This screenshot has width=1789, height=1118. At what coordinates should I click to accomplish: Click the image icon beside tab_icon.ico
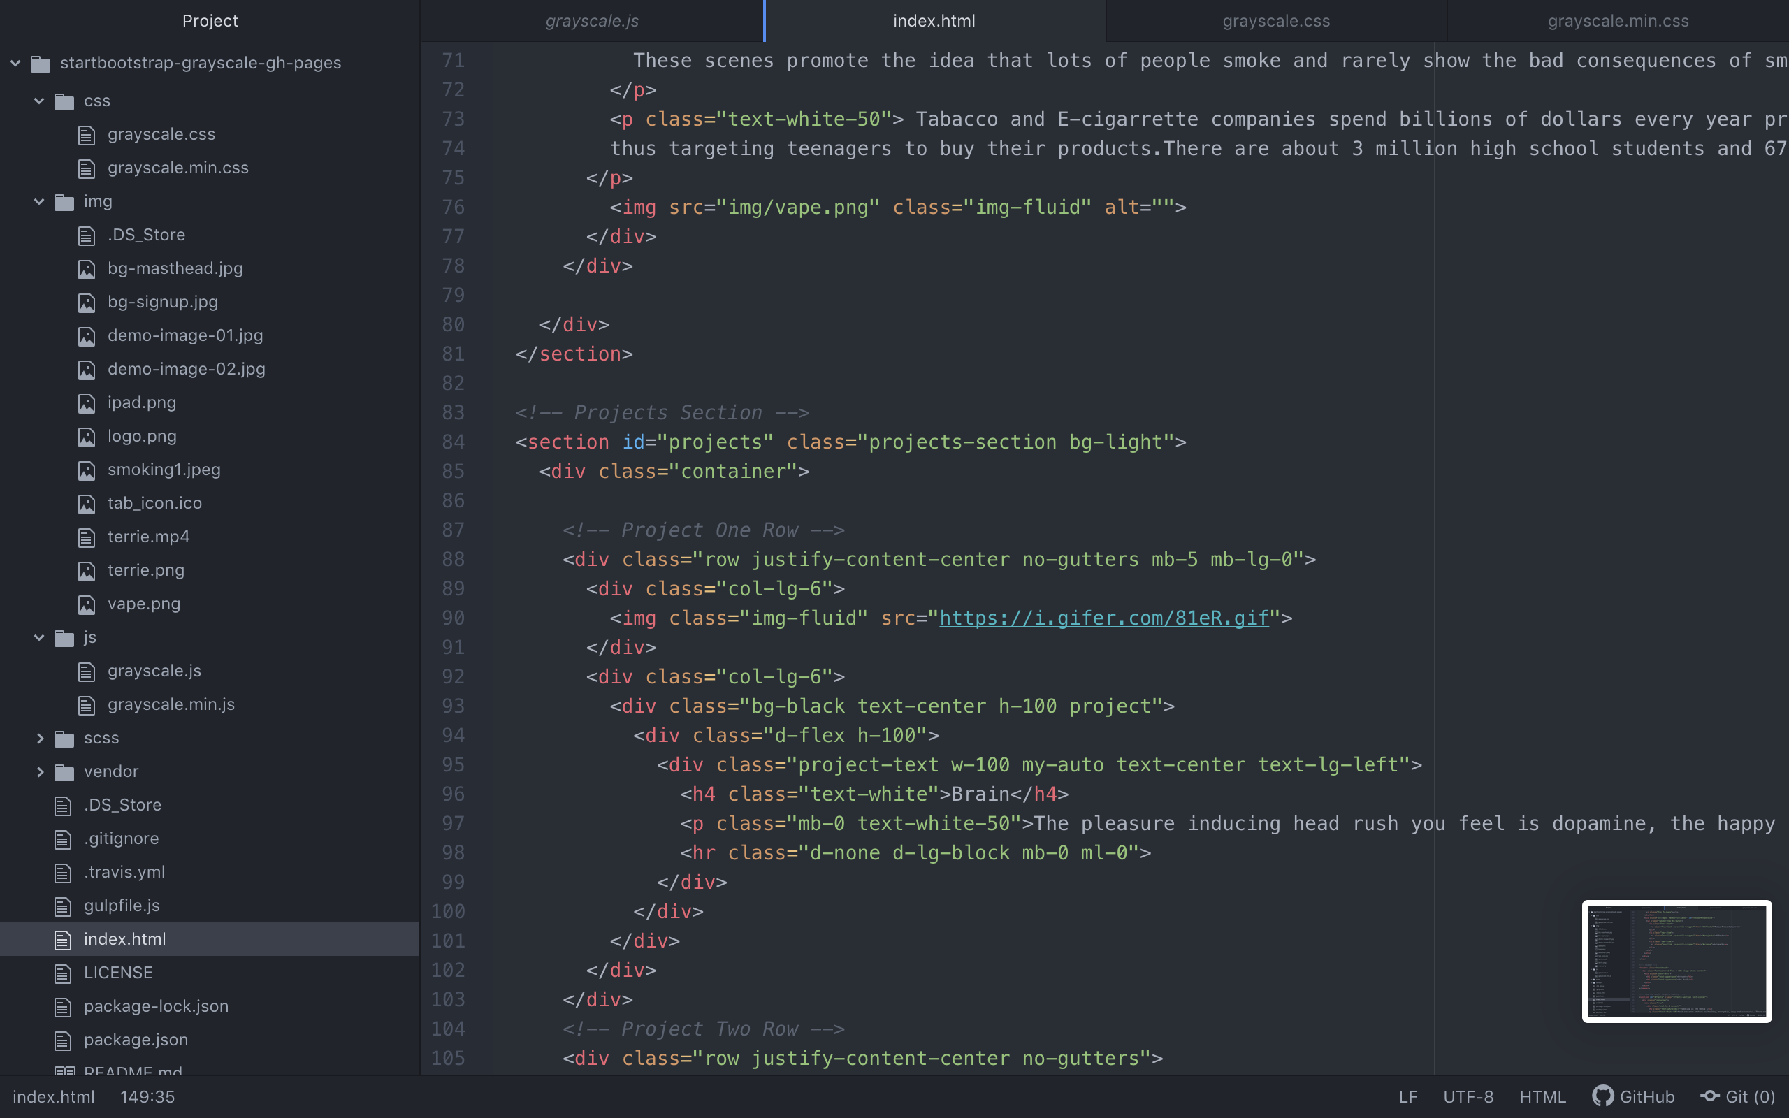[87, 503]
